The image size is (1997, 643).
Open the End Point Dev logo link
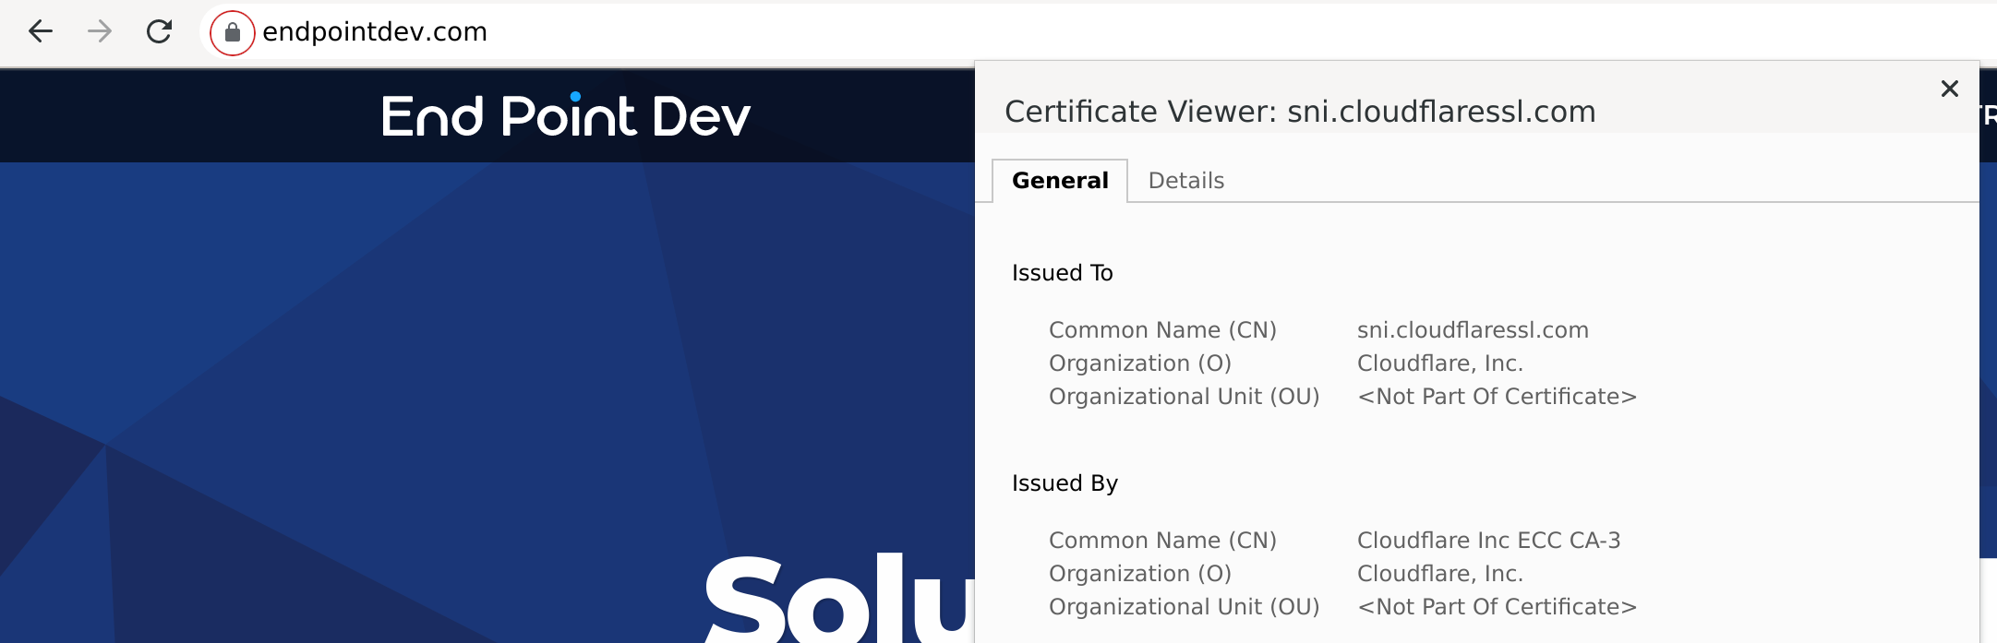[566, 116]
